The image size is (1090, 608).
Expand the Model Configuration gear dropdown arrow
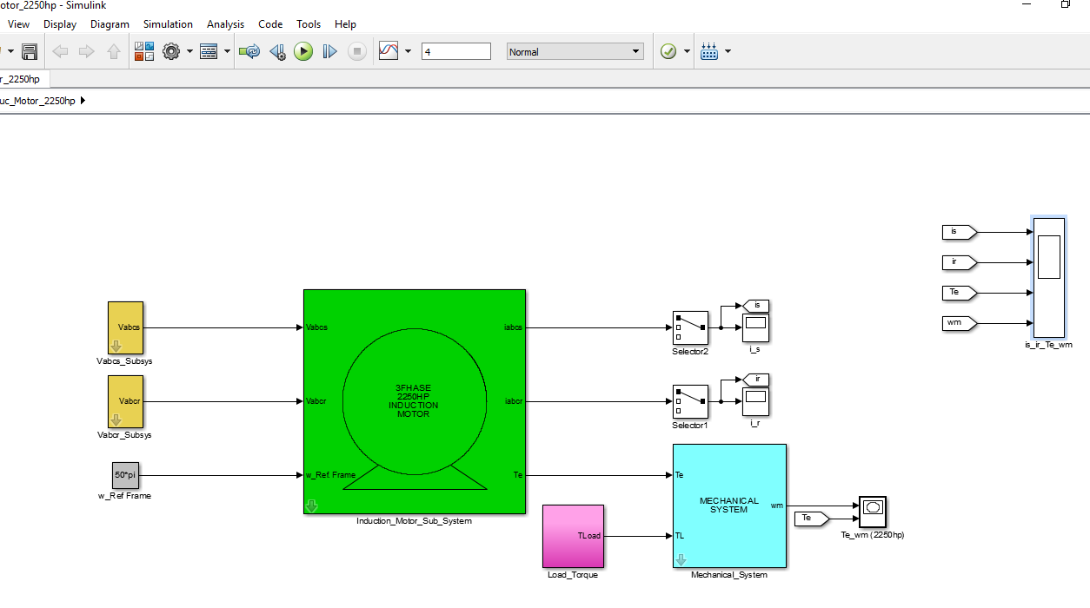(189, 52)
